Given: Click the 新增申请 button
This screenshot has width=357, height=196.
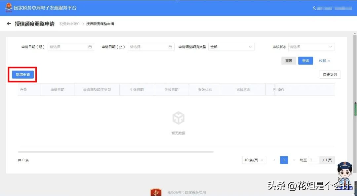Looking at the screenshot, I should pos(22,75).
